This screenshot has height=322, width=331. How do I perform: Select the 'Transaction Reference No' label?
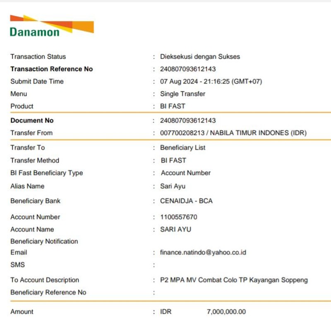pos(52,69)
